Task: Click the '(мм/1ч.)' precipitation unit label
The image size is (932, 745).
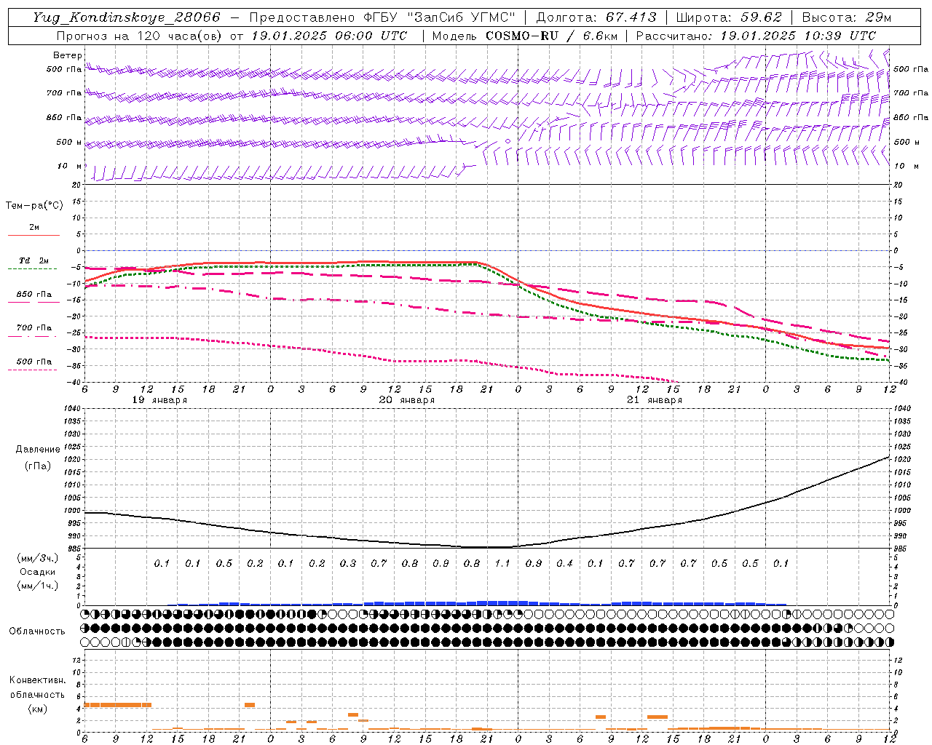Action: coord(38,586)
